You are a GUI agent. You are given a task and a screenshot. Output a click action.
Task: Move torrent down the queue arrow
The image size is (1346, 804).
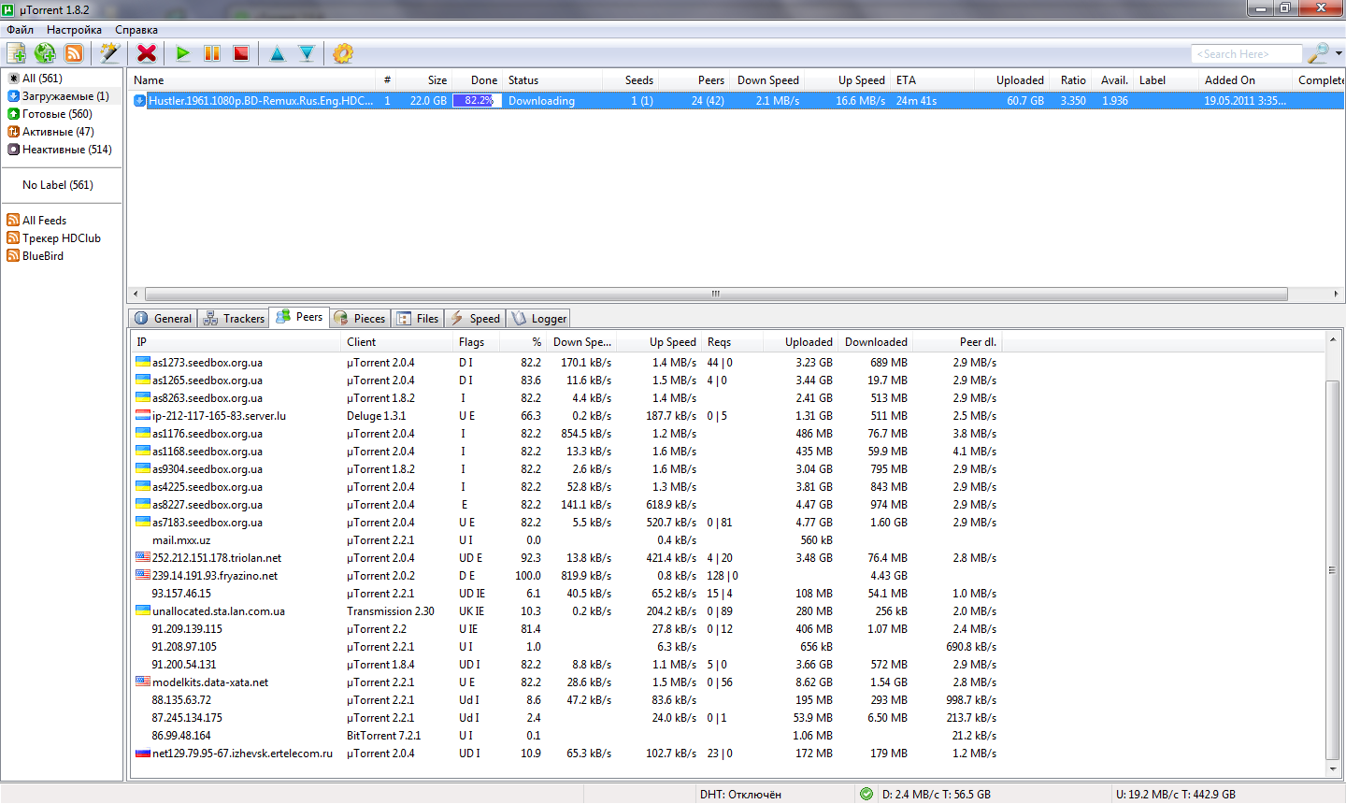click(307, 53)
